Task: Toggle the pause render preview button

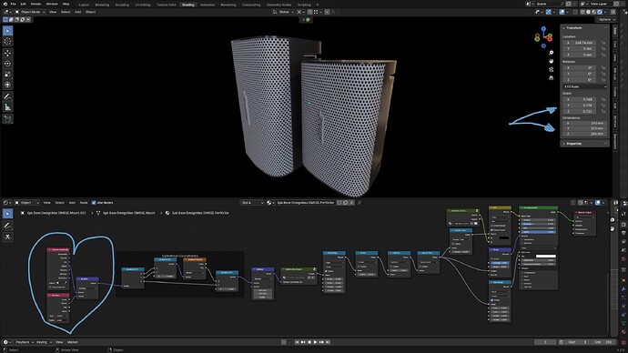Action: [613, 12]
